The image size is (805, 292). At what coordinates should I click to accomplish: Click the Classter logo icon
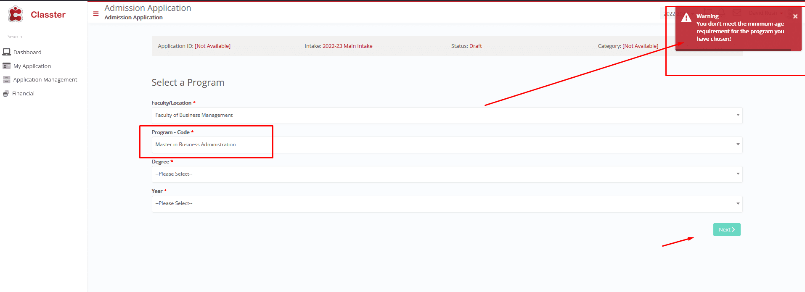16,14
